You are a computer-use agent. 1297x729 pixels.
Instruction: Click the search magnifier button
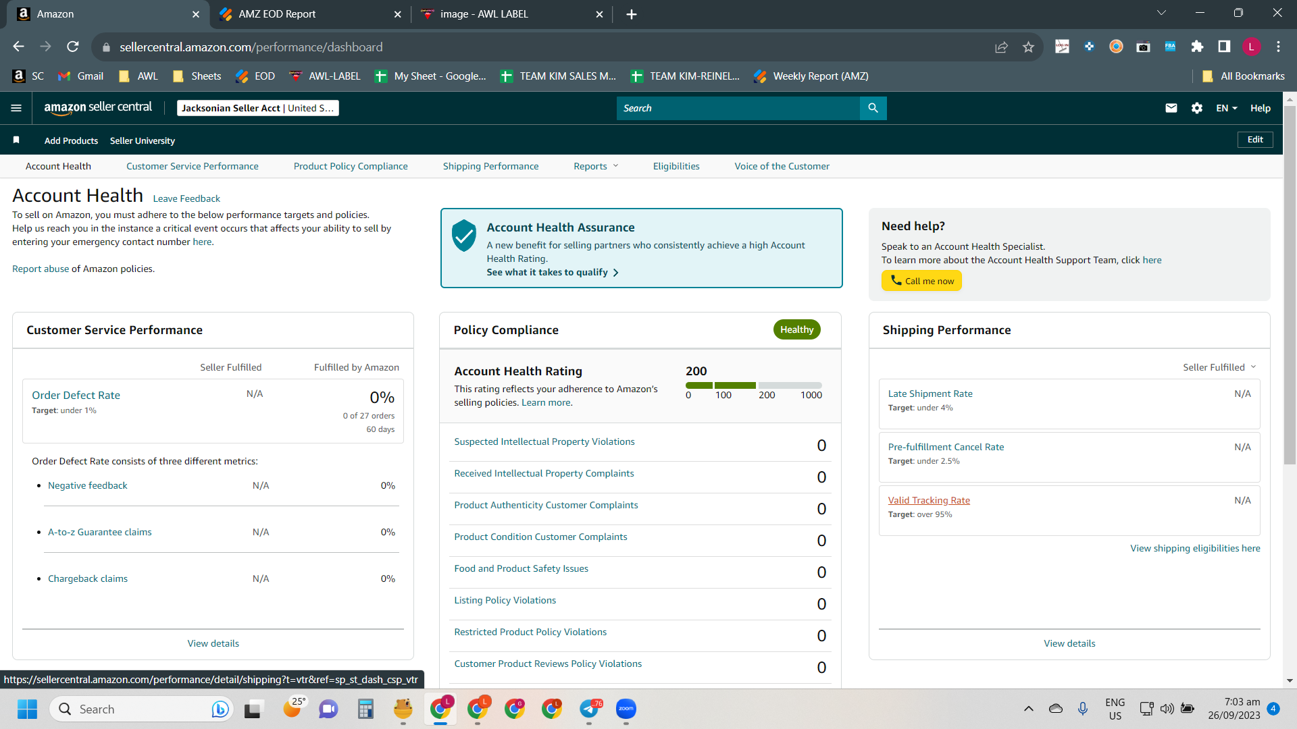[x=873, y=108]
